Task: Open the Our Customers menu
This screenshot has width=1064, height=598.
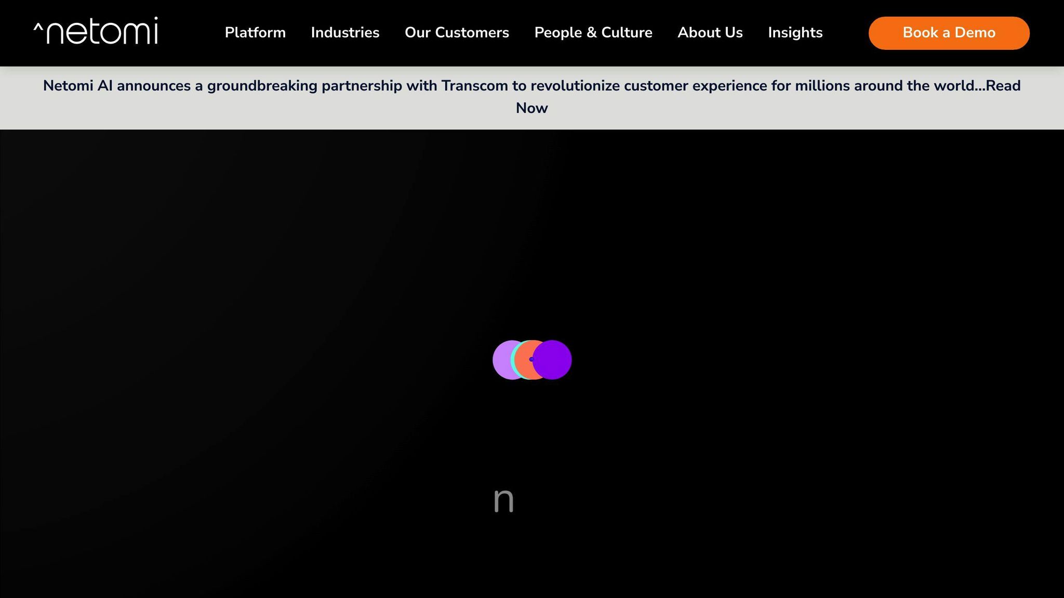Action: click(457, 33)
